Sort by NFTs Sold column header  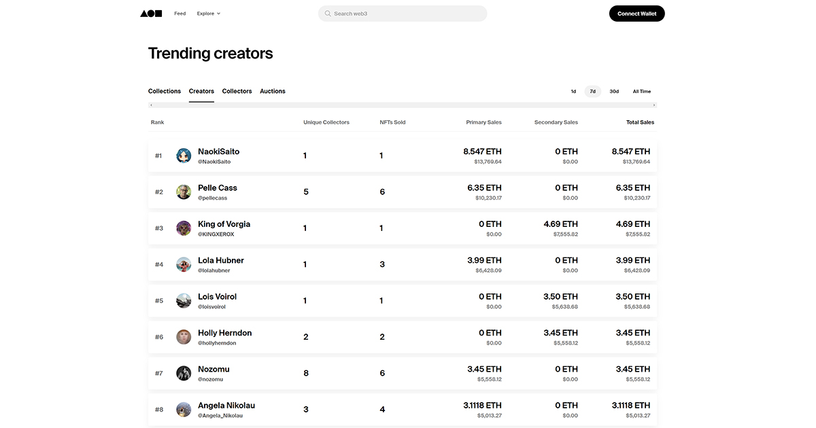392,122
